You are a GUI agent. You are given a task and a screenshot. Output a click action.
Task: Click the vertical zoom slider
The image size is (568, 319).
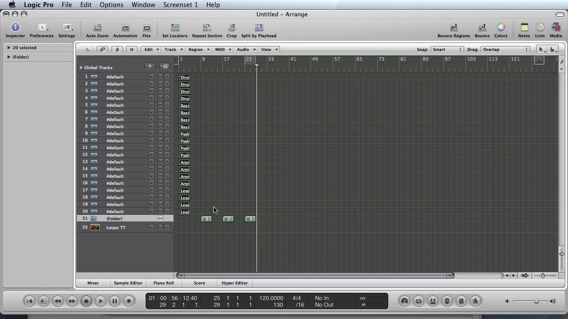tap(561, 254)
